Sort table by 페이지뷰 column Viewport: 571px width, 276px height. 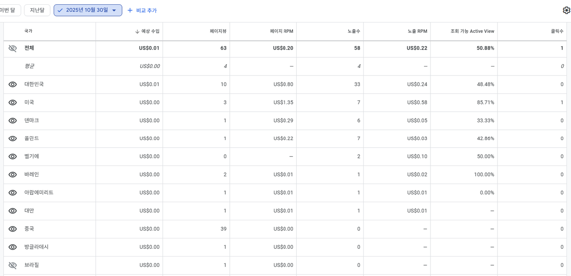pos(218,32)
